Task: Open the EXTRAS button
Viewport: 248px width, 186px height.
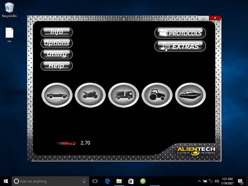Action: click(x=180, y=46)
